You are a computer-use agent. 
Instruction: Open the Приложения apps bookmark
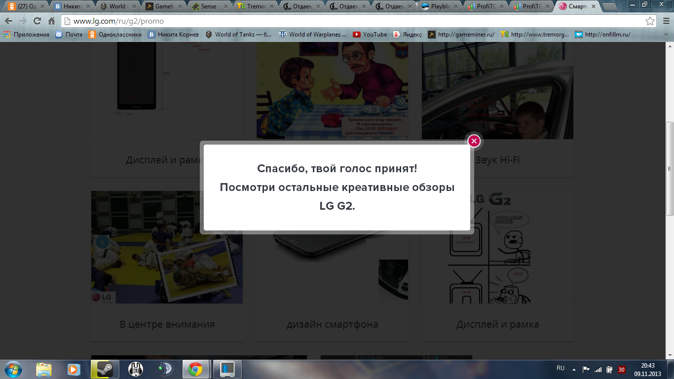(x=27, y=35)
